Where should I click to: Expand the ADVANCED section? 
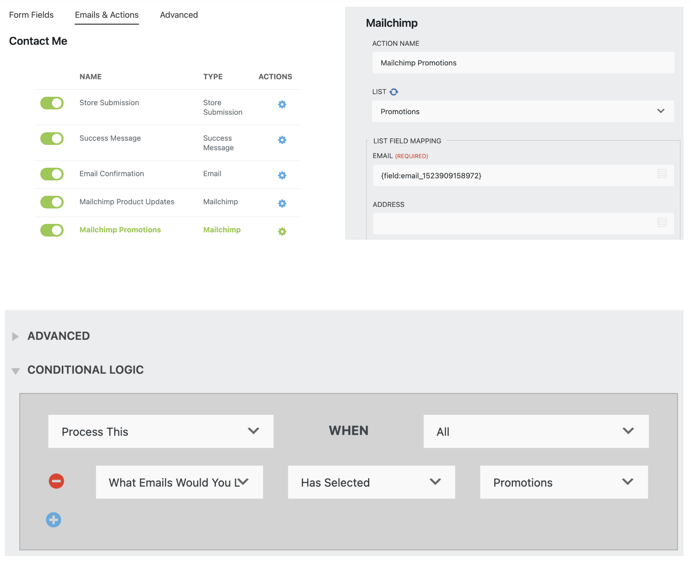(58, 336)
